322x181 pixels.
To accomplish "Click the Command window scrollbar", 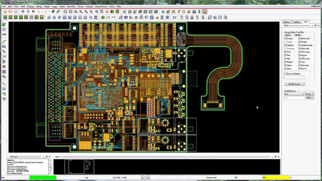I will click(50, 167).
